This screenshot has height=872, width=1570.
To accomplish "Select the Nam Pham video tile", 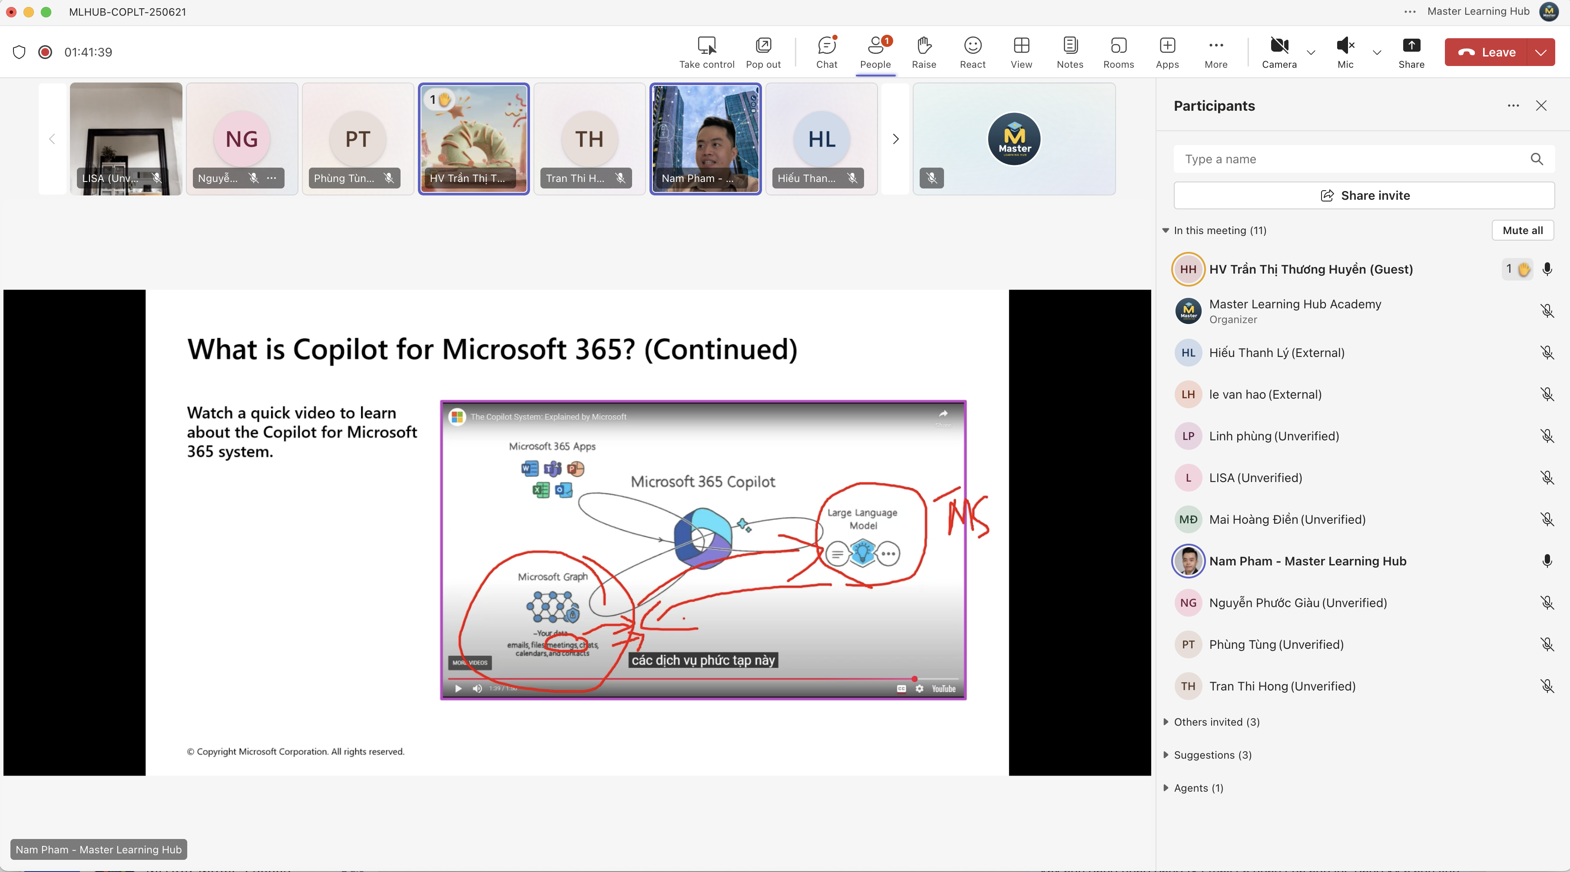I will point(706,139).
